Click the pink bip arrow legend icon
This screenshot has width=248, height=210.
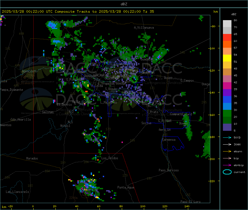click(227, 158)
